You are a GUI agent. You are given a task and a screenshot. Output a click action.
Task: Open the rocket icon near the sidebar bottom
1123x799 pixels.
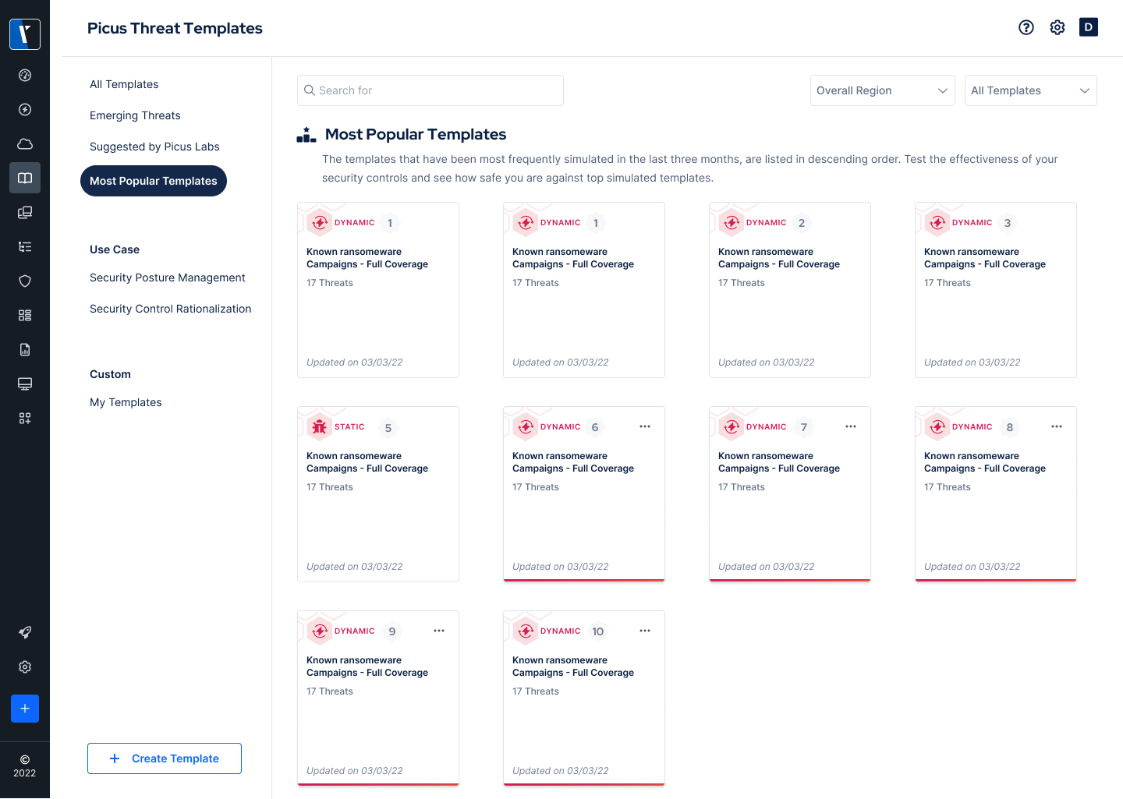click(x=24, y=632)
